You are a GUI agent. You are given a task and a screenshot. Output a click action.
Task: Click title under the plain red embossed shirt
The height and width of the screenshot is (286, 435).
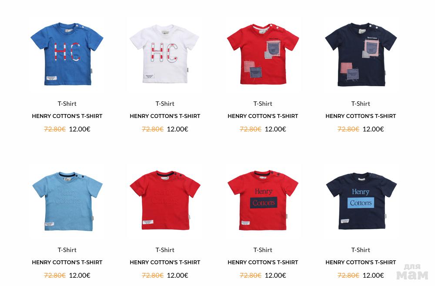coord(165,262)
